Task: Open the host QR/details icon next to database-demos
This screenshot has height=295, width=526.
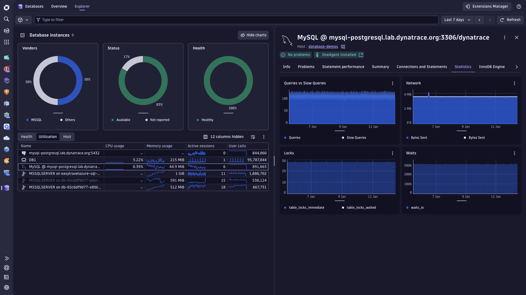Action: pyautogui.click(x=343, y=47)
